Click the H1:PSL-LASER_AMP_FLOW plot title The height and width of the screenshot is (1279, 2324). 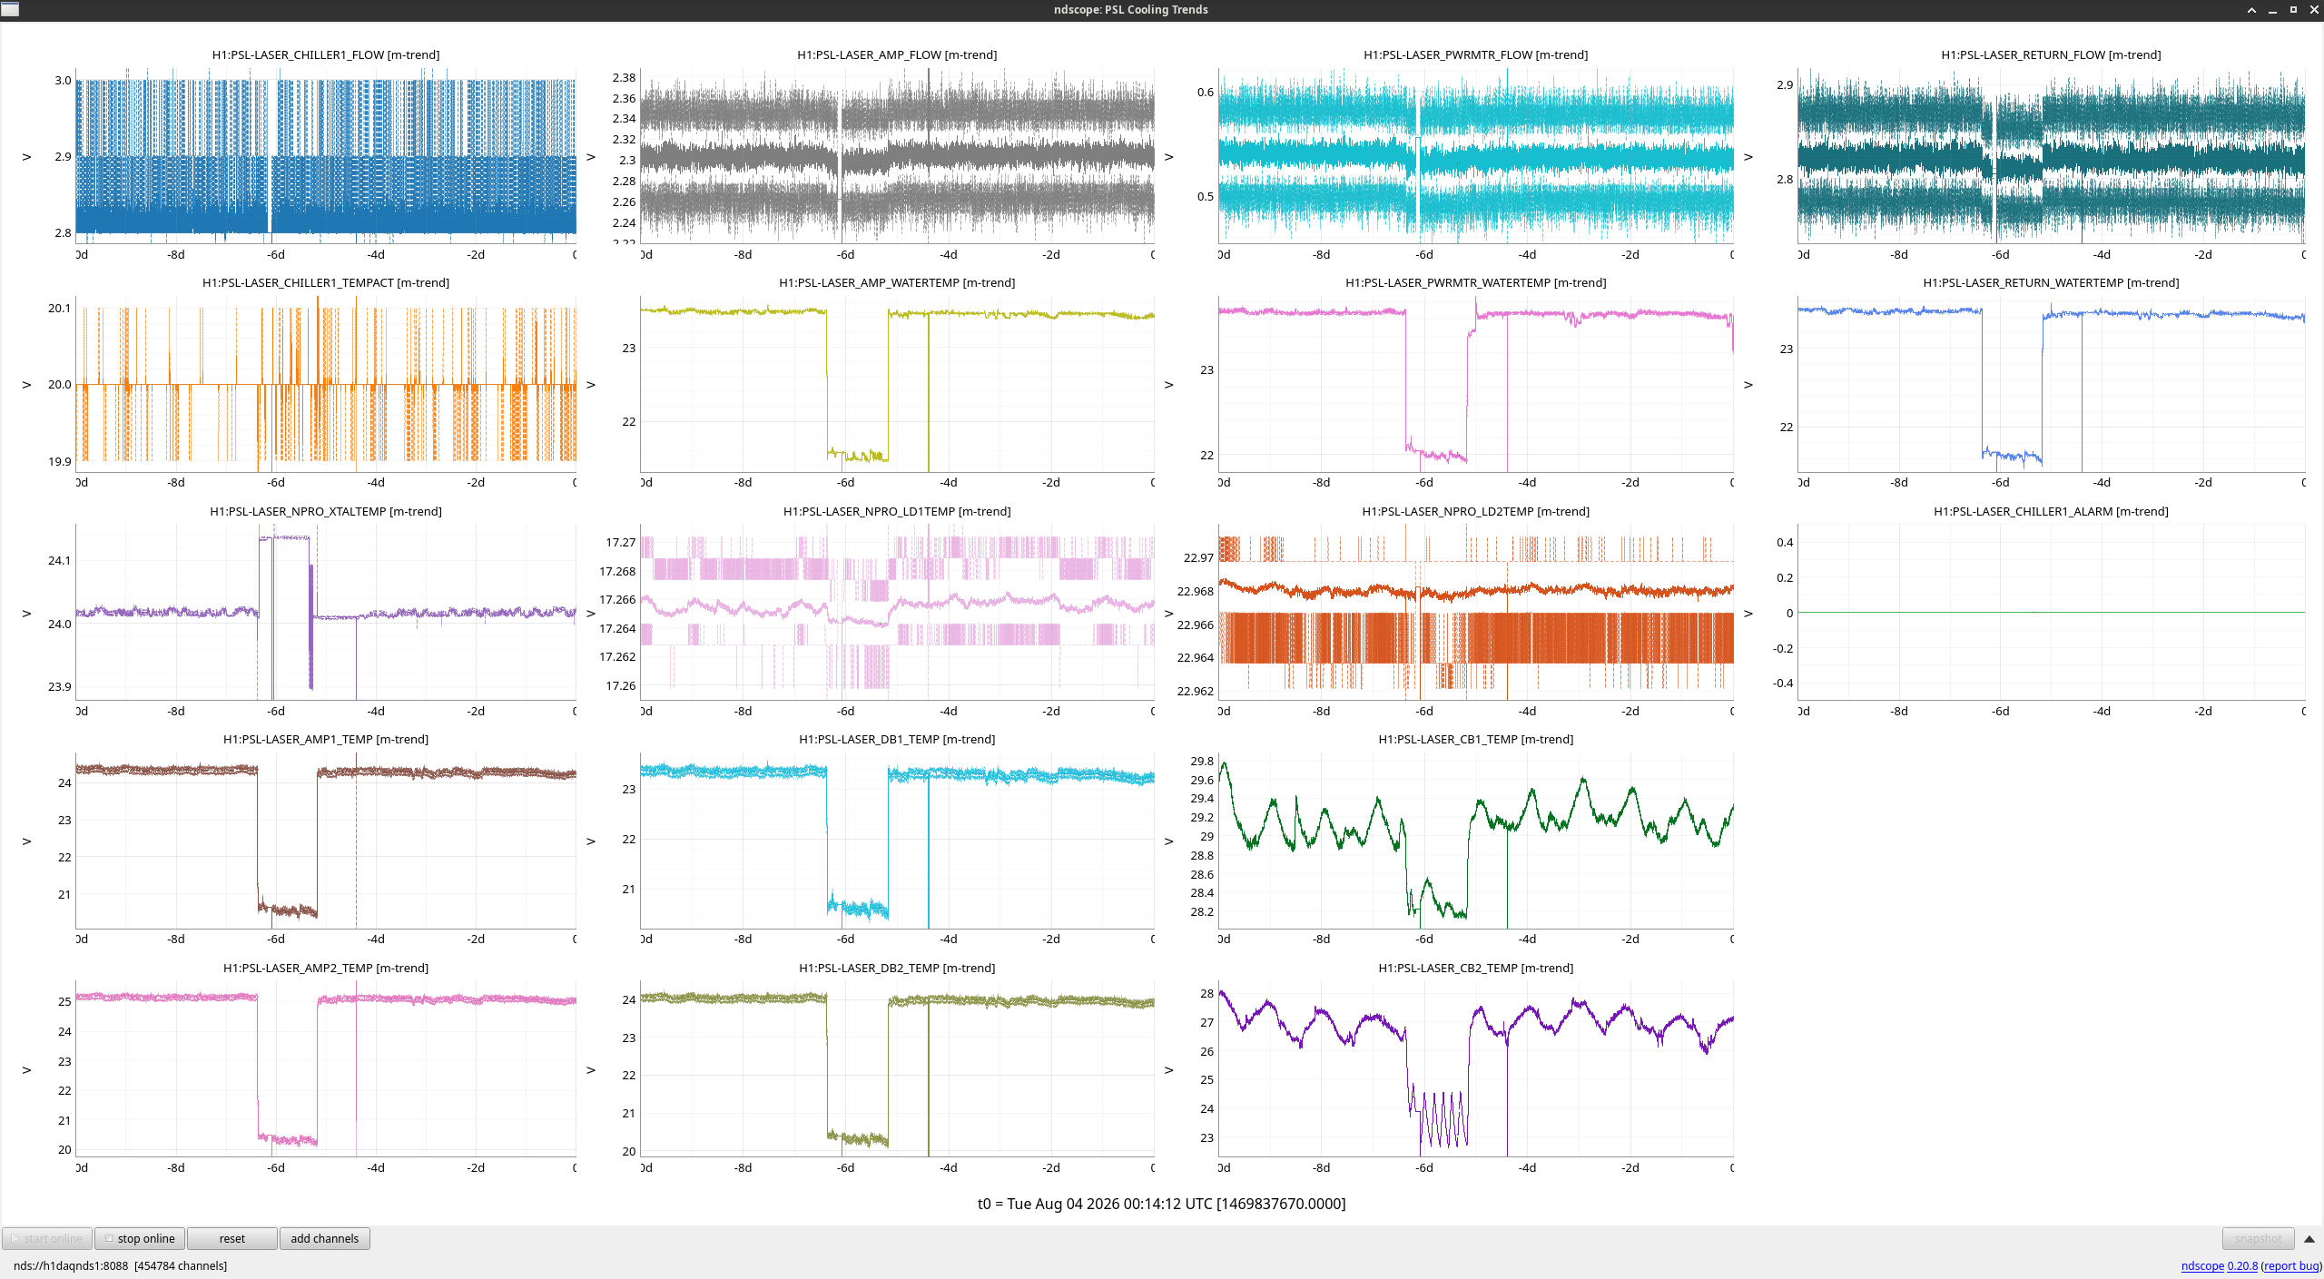[x=897, y=54]
